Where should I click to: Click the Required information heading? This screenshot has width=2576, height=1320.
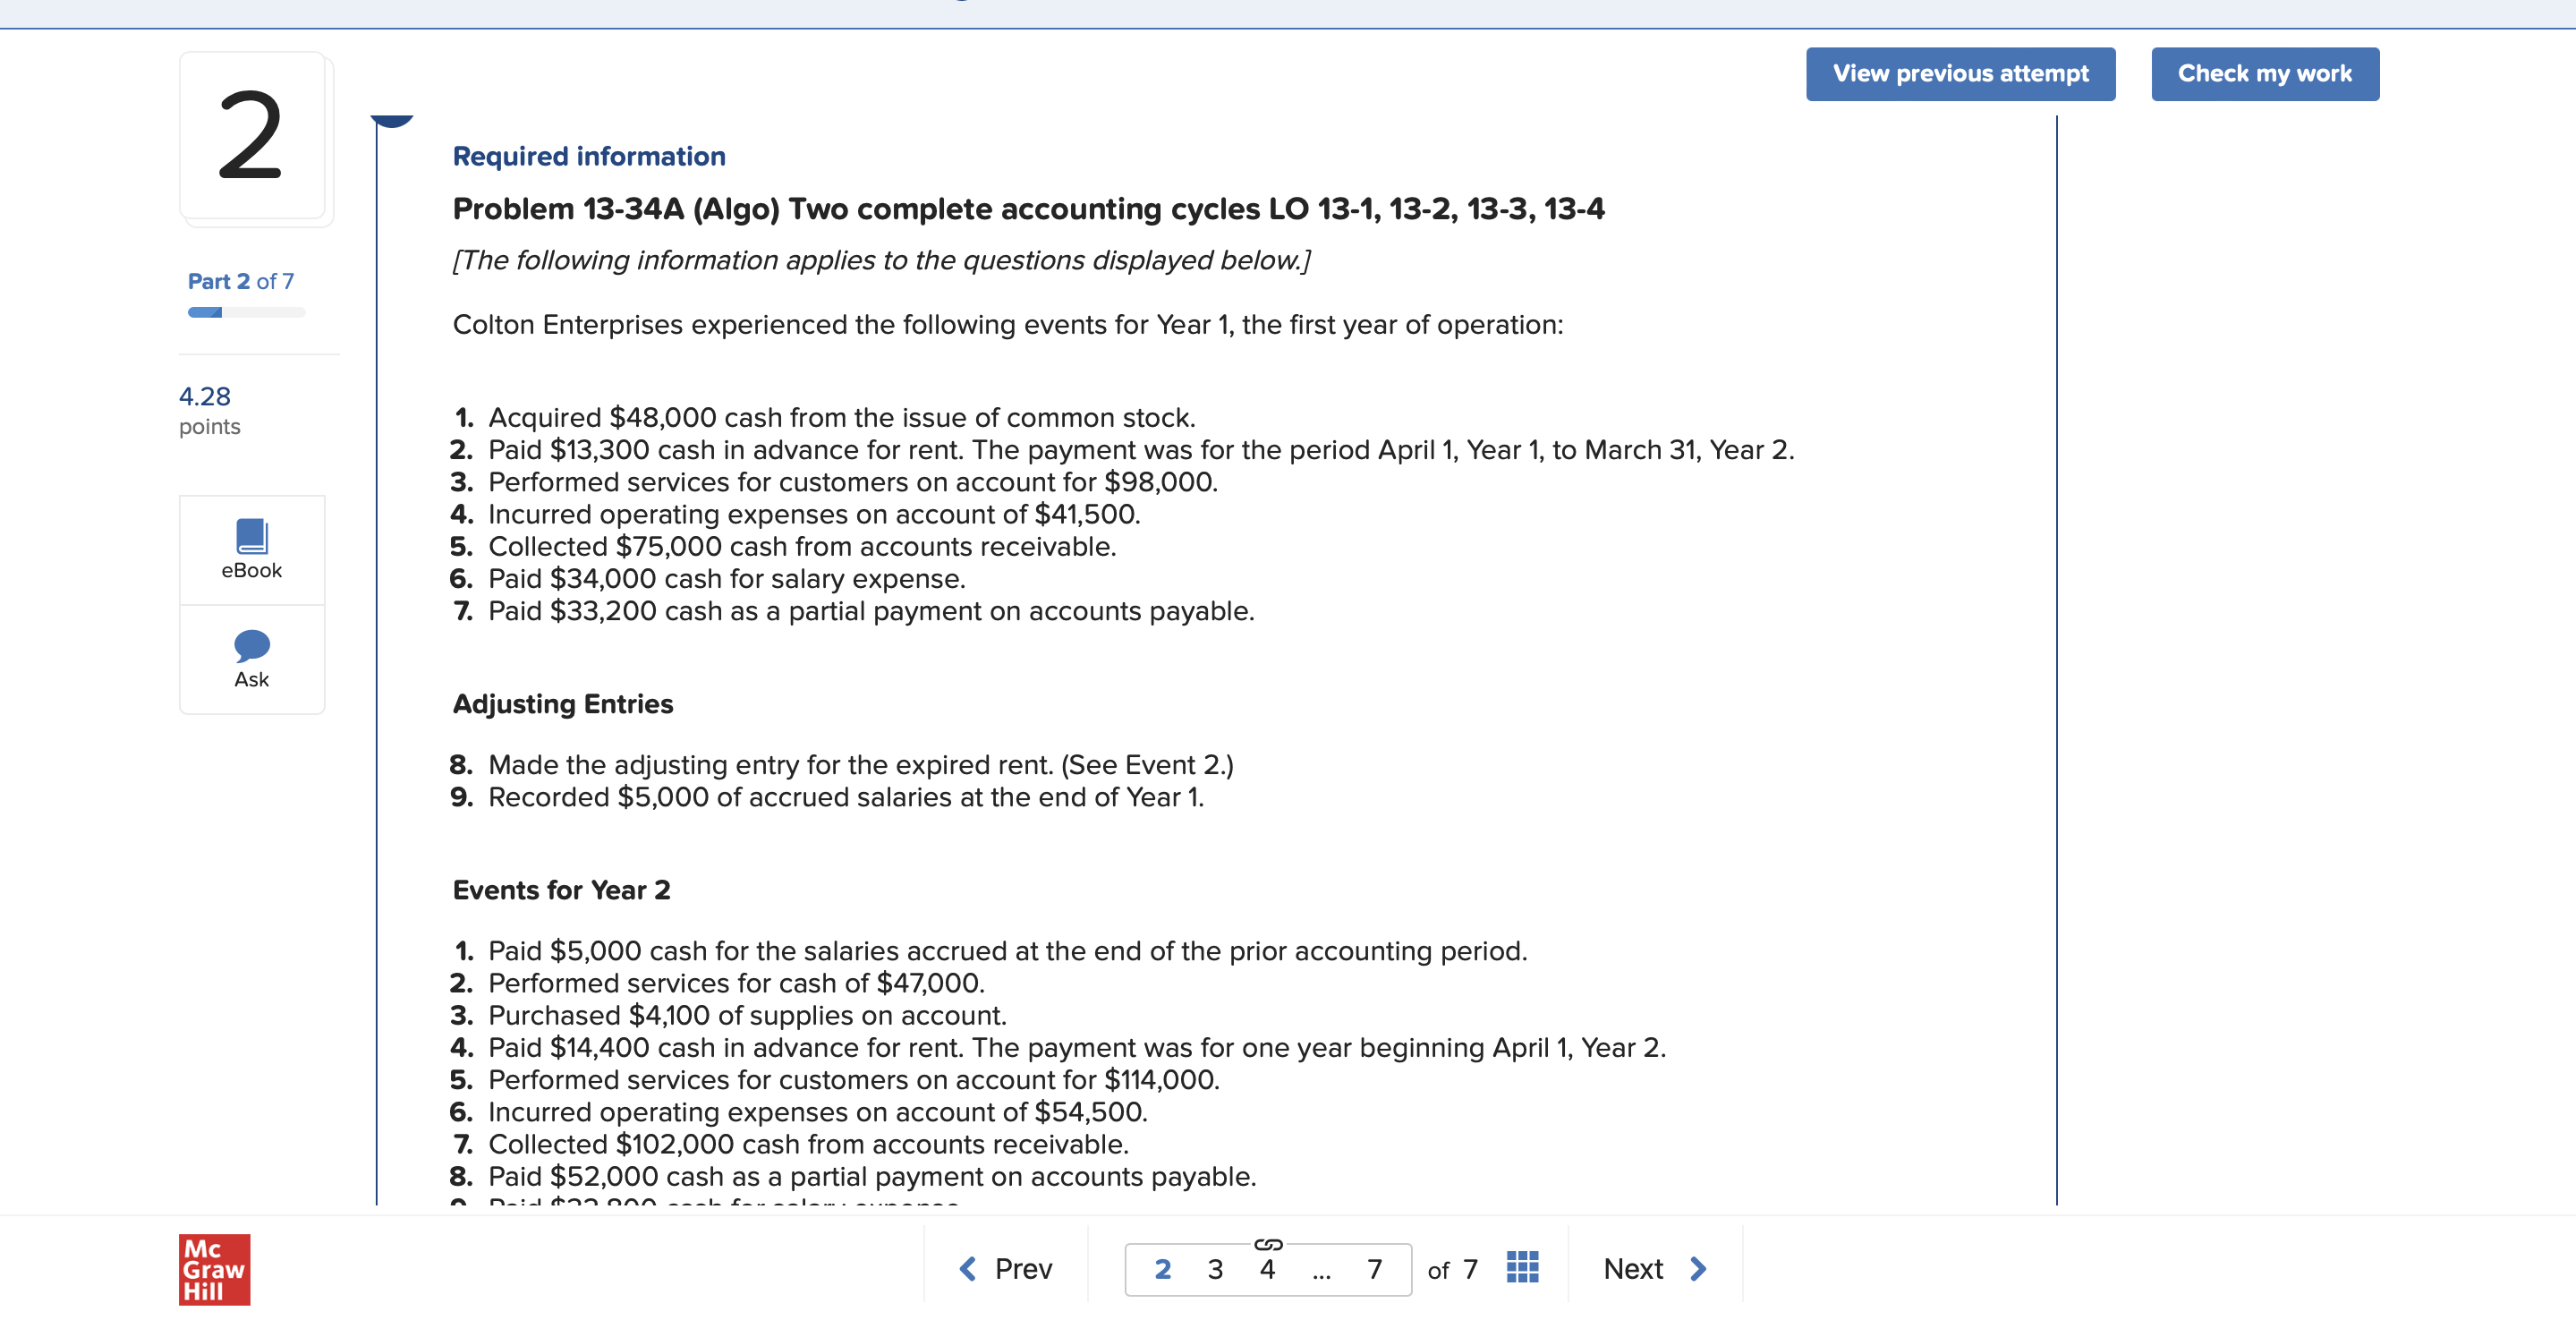[588, 155]
